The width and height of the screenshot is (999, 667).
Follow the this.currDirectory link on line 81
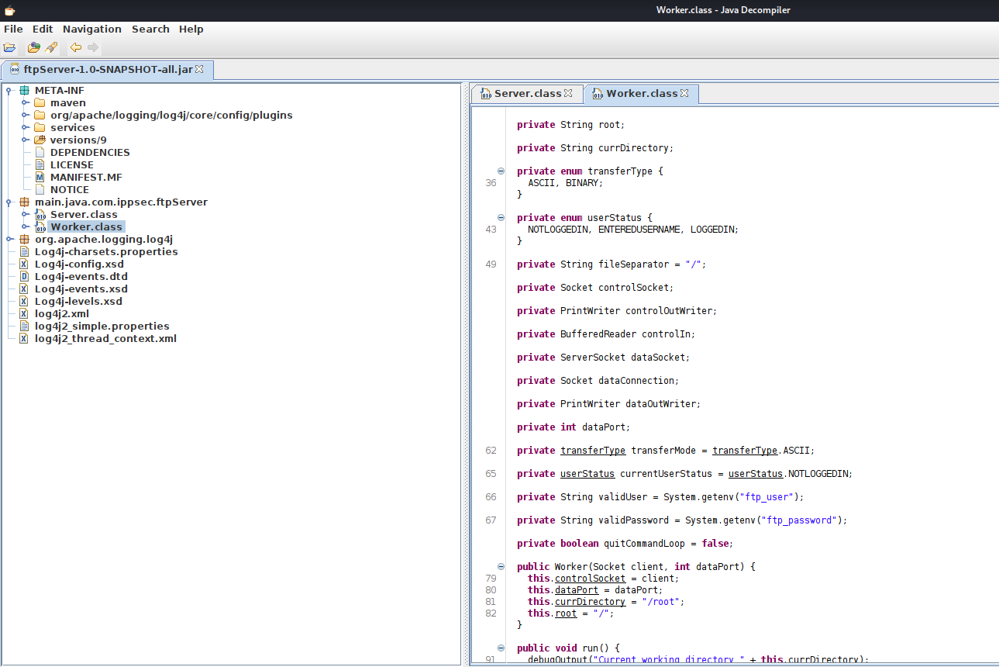click(590, 602)
